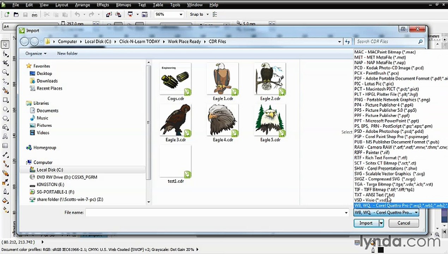Click the New document toolbar icon

click(7, 14)
